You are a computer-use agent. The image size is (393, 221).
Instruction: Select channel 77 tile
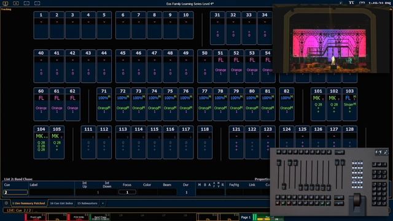coord(204,104)
